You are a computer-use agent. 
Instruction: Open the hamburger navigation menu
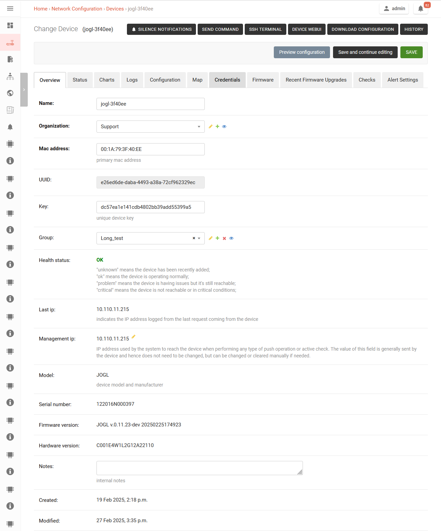coord(10,8)
